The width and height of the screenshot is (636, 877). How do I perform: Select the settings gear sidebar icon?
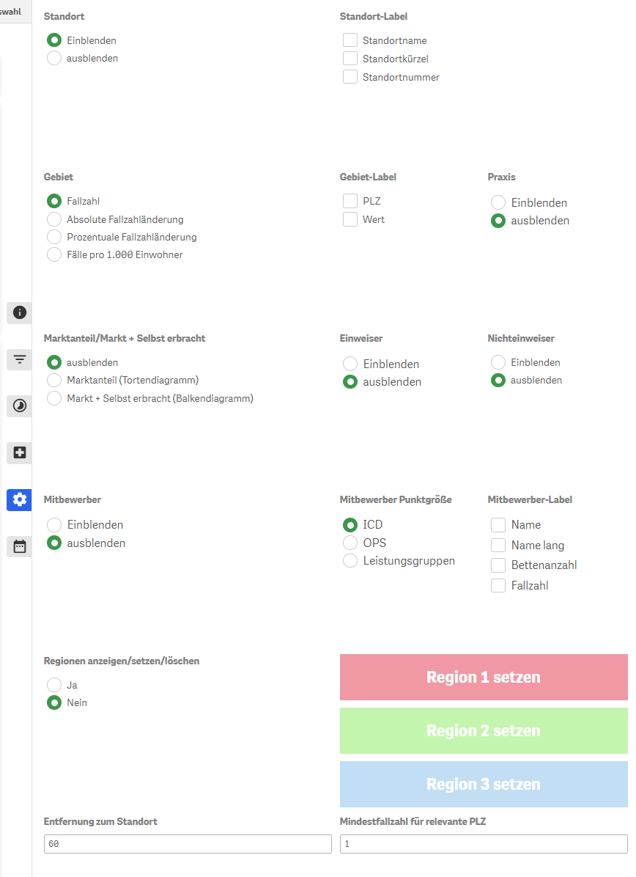20,499
